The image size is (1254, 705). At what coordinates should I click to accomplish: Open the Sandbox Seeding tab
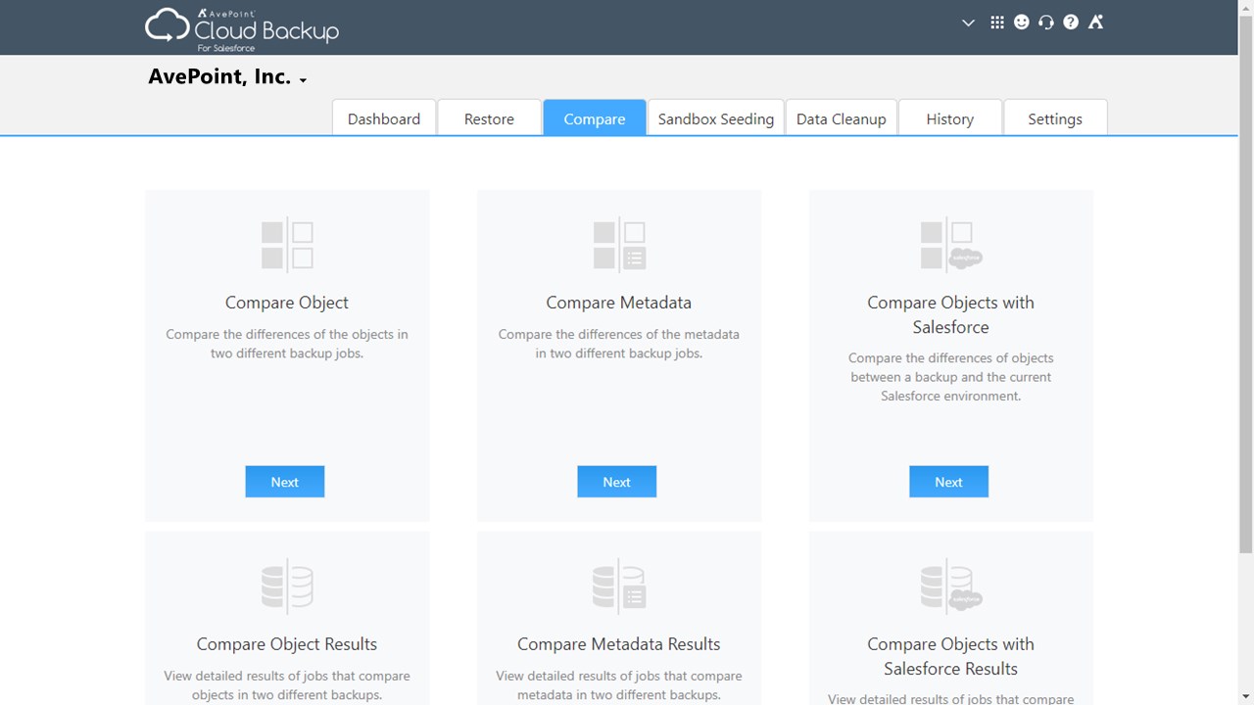tap(716, 117)
